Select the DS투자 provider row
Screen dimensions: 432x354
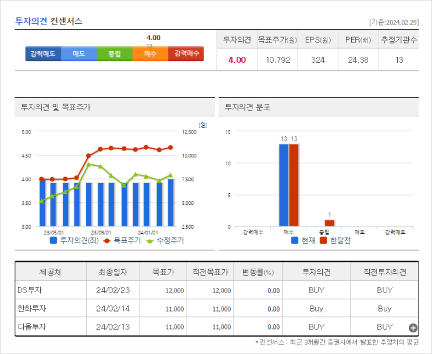tap(216, 290)
